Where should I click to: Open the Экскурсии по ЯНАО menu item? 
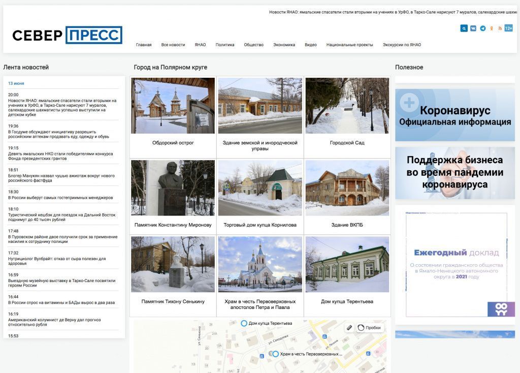pos(402,45)
